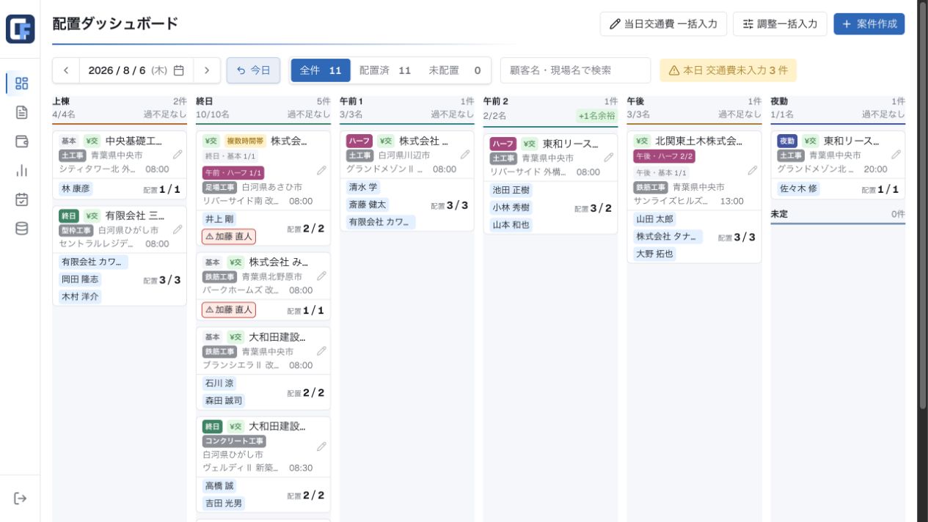Edit the 午前2 東和リース card pencil icon

pyautogui.click(x=608, y=157)
